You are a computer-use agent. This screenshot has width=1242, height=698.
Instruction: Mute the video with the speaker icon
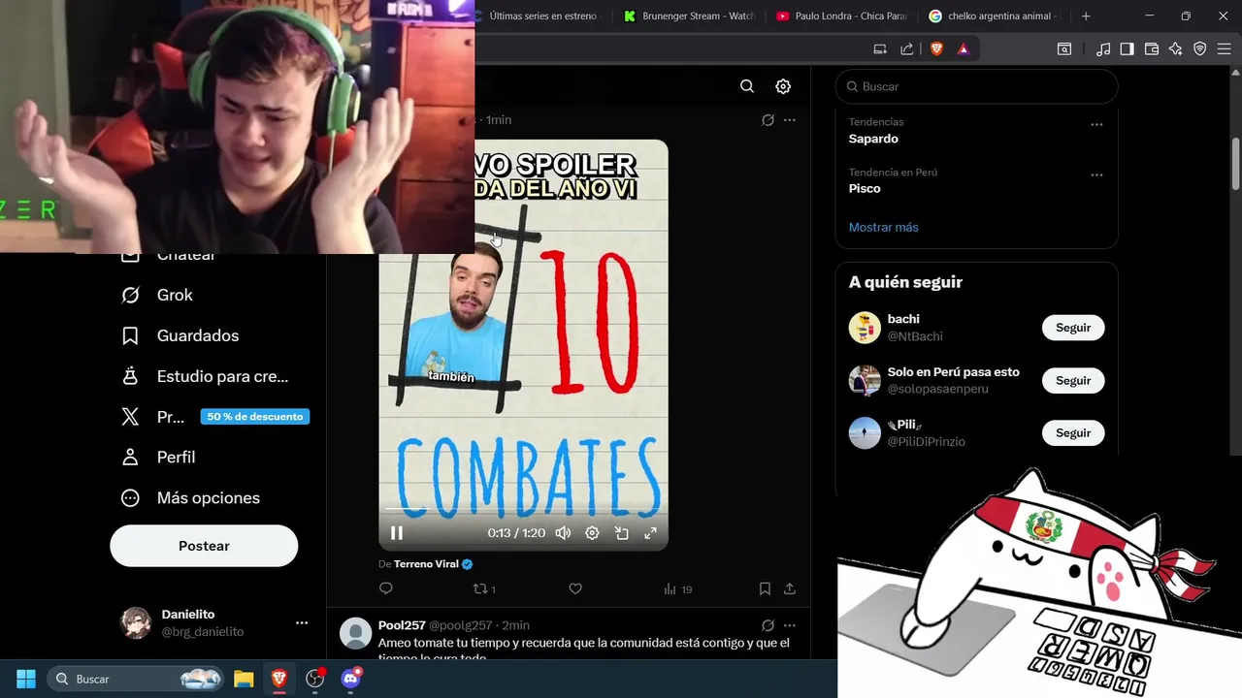pos(563,532)
